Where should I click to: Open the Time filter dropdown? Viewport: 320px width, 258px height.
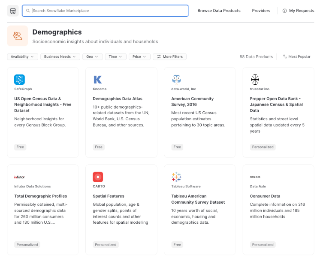(x=116, y=56)
